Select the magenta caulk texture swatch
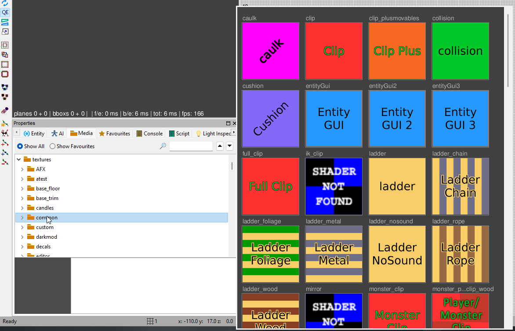The width and height of the screenshot is (515, 331). [270, 51]
